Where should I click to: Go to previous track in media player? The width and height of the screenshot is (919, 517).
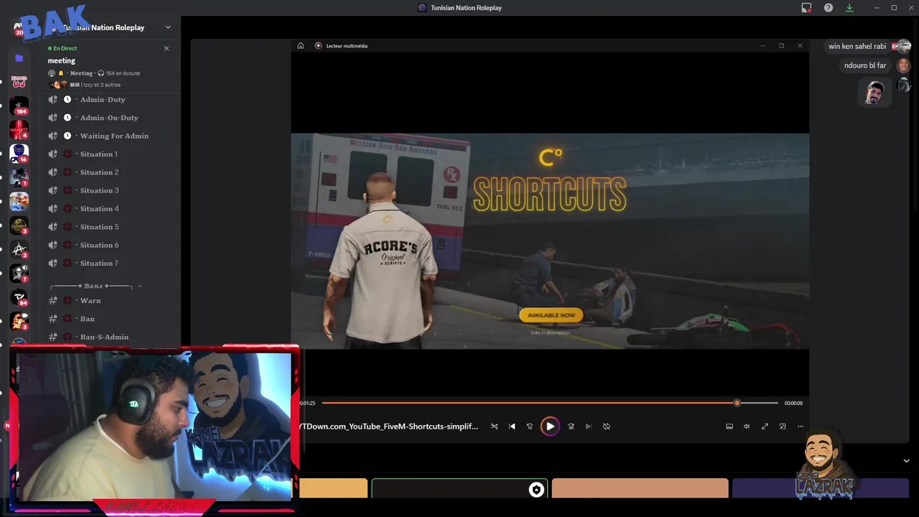[x=512, y=427]
